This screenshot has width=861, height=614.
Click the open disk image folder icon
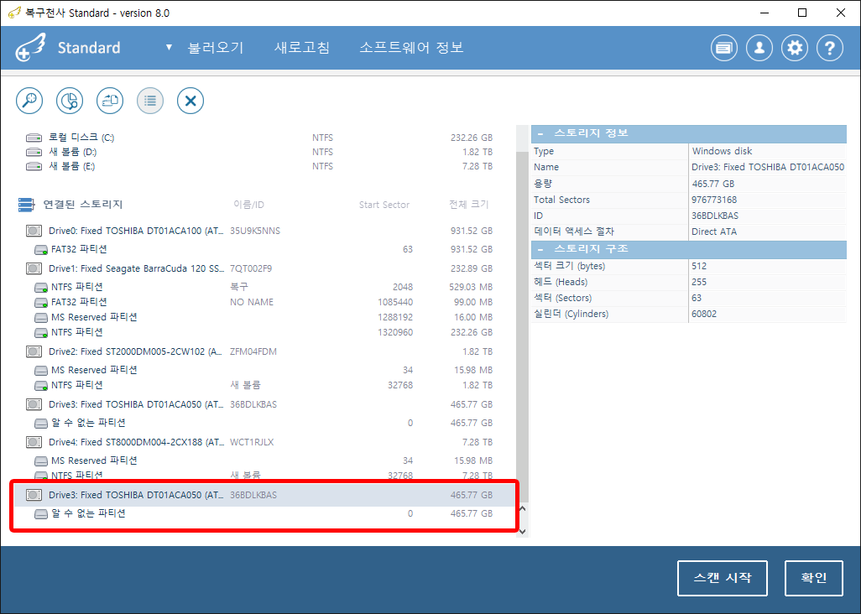coord(110,101)
